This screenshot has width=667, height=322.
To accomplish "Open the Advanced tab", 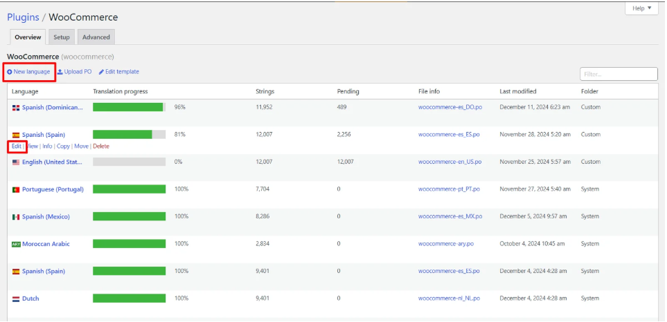I will [x=96, y=37].
